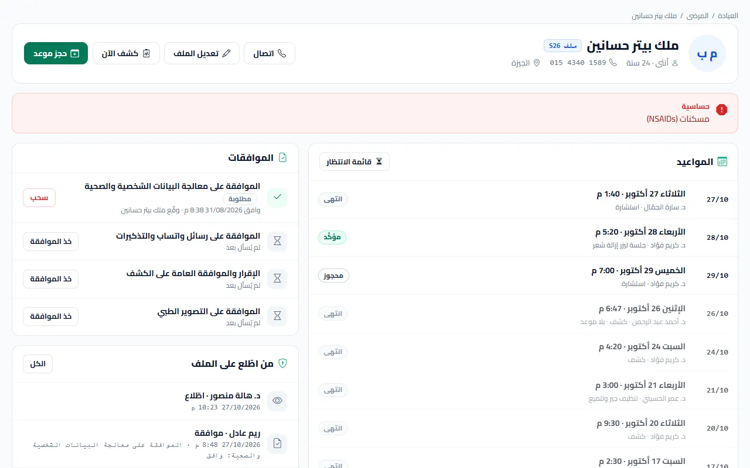Open the السبت 24 أكتوبر 4:20 م appointment
750x468 pixels.
[x=523, y=352]
